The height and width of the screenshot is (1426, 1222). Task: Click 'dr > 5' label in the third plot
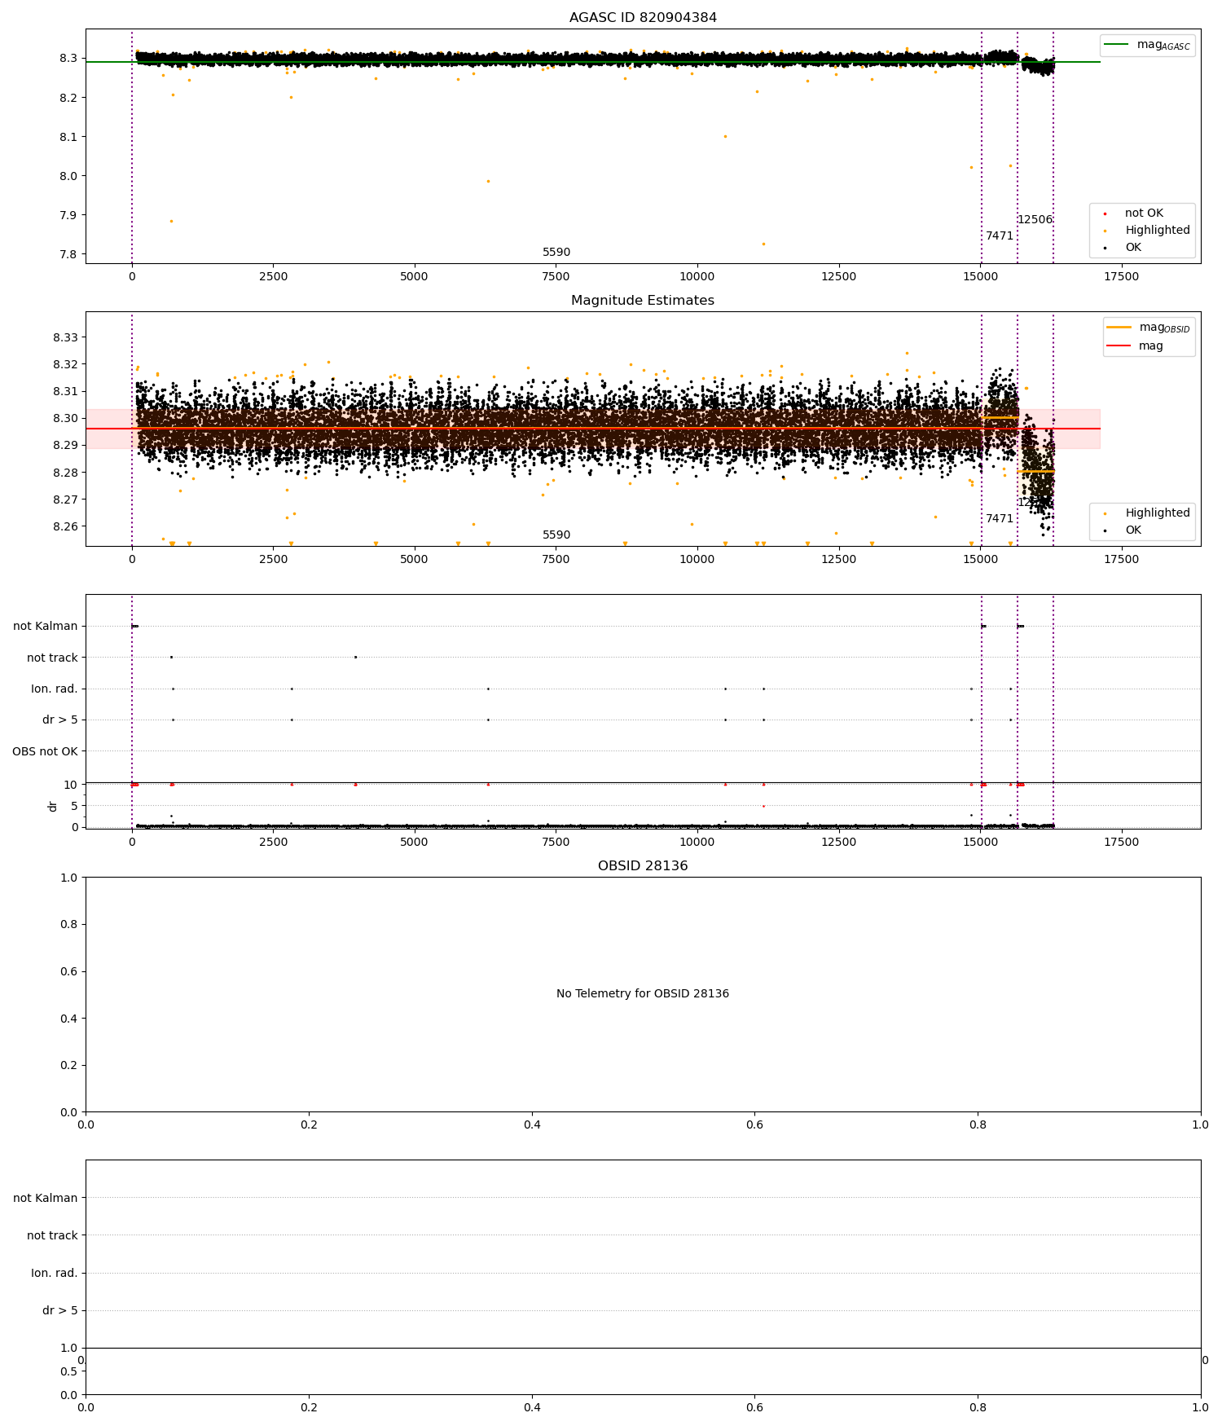(60, 720)
